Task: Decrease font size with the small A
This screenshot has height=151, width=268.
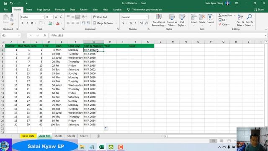Action: 61,17
